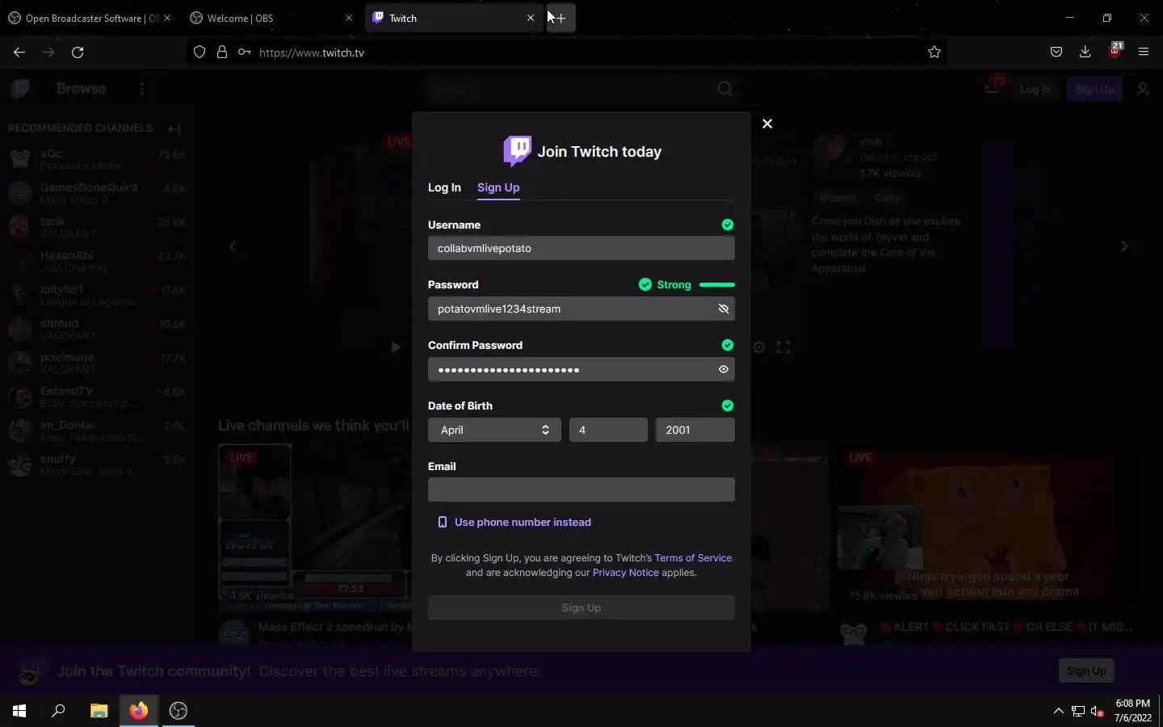1163x727 pixels.
Task: Click the Twitch search magnifier button
Action: [x=724, y=89]
